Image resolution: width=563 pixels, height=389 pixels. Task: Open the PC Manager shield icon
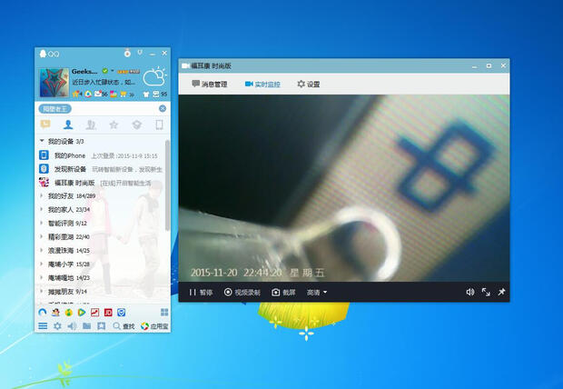point(122,313)
